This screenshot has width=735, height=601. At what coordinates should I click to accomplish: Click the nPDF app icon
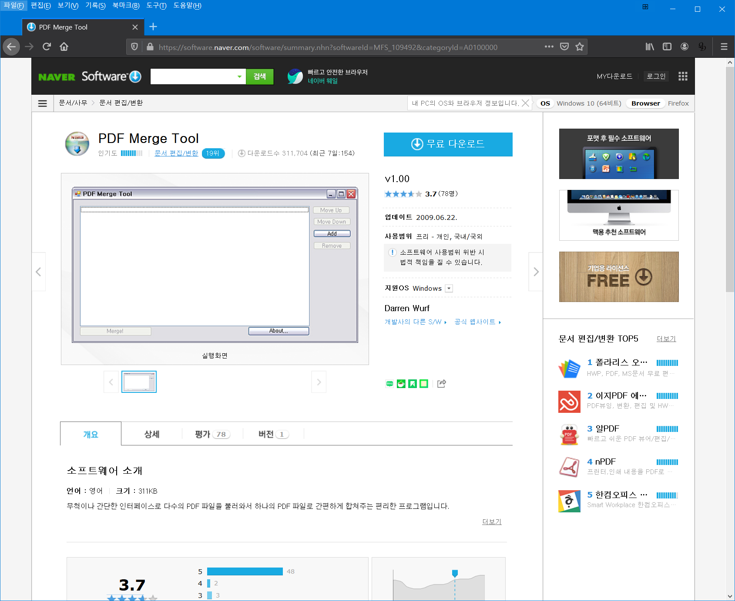[569, 468]
